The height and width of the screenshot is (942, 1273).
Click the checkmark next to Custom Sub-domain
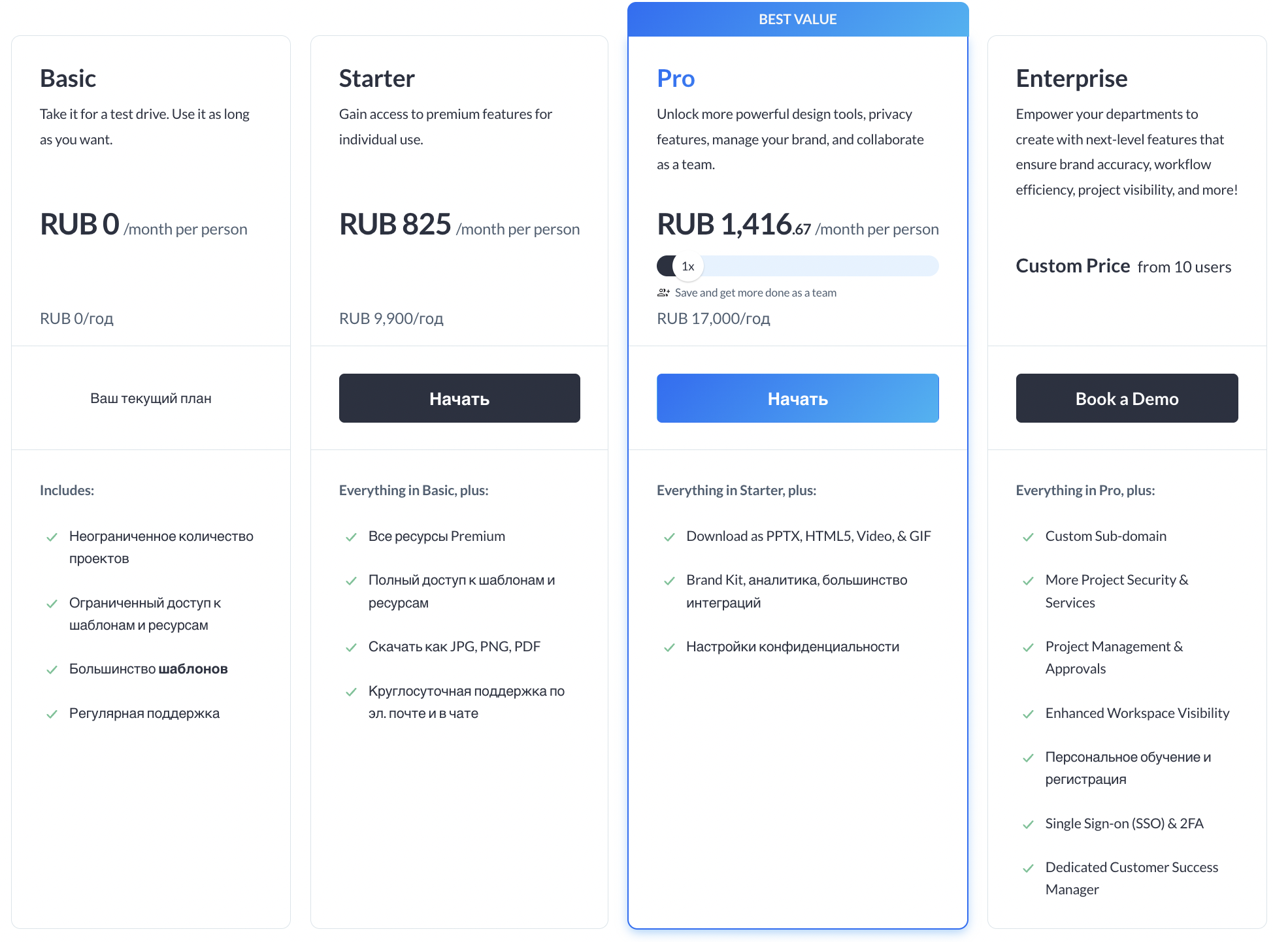tap(1028, 537)
